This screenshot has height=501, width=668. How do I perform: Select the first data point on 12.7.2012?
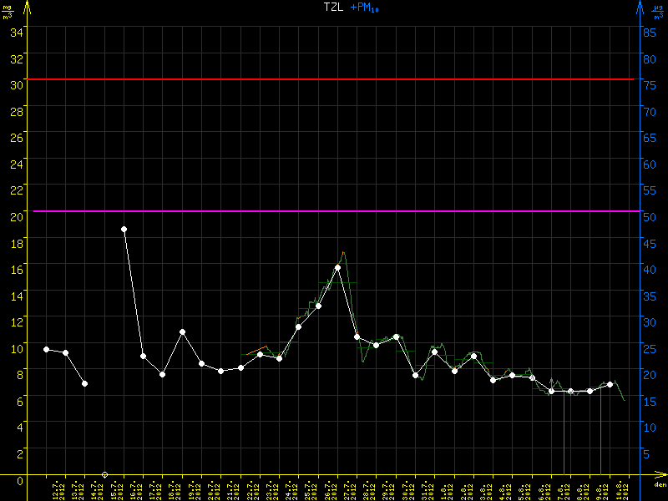(46, 349)
